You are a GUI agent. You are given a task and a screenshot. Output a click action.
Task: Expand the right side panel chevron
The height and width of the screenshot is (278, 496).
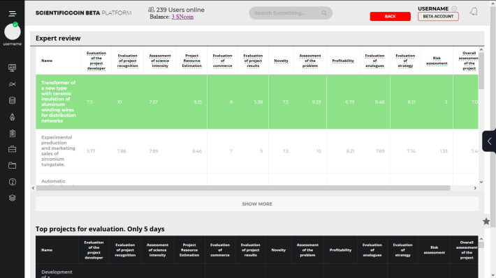pos(489,141)
